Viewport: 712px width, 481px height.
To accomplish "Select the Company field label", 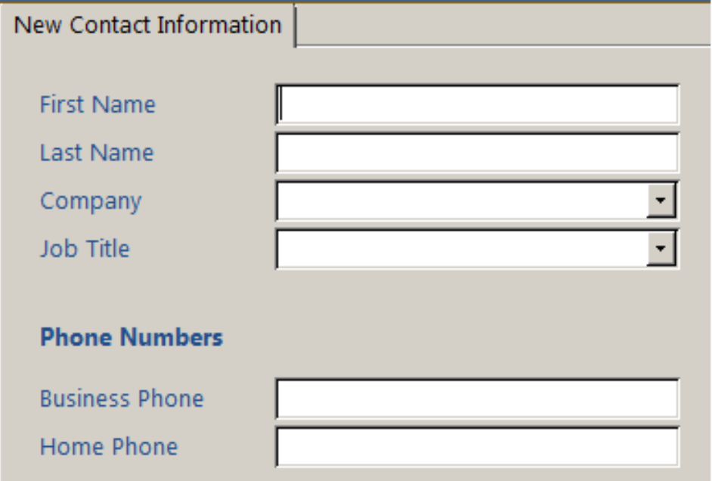I will (x=91, y=201).
